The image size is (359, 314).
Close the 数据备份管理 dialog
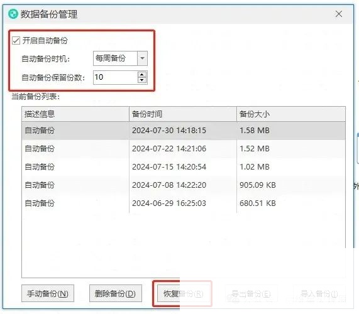(x=339, y=14)
